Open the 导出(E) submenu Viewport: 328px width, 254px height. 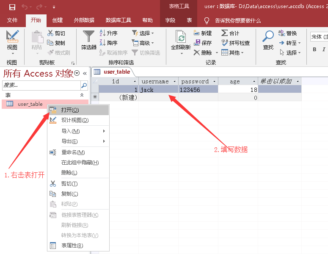click(x=78, y=141)
